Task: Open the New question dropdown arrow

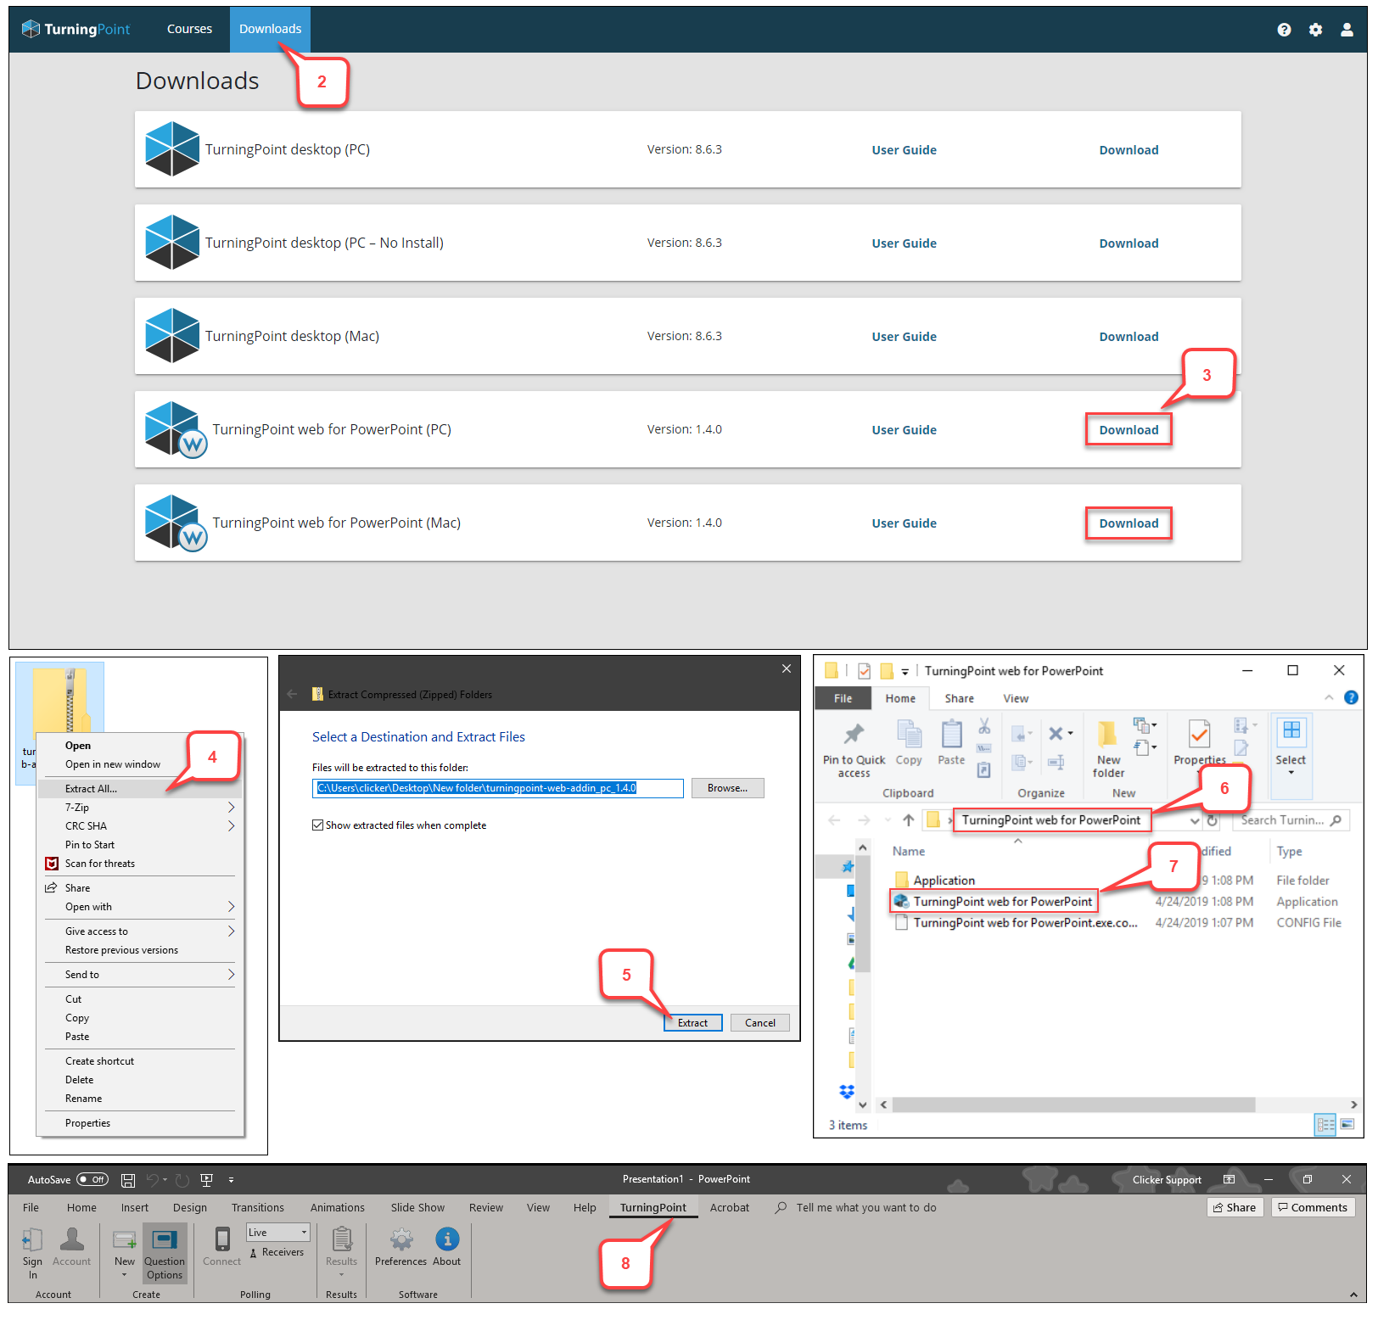Action: (x=125, y=1275)
